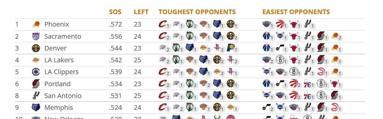Screen dimensions: 383x119
Task: Click the TOUGHEST OPPONENTS column header
Action: click(x=197, y=12)
